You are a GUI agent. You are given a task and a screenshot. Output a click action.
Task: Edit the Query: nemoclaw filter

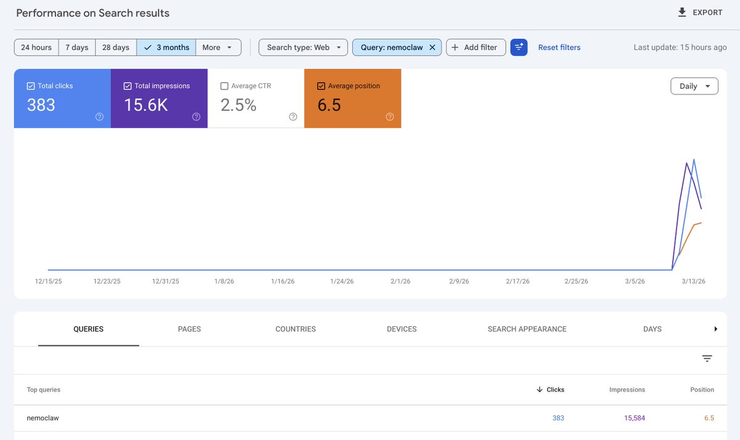pos(392,48)
